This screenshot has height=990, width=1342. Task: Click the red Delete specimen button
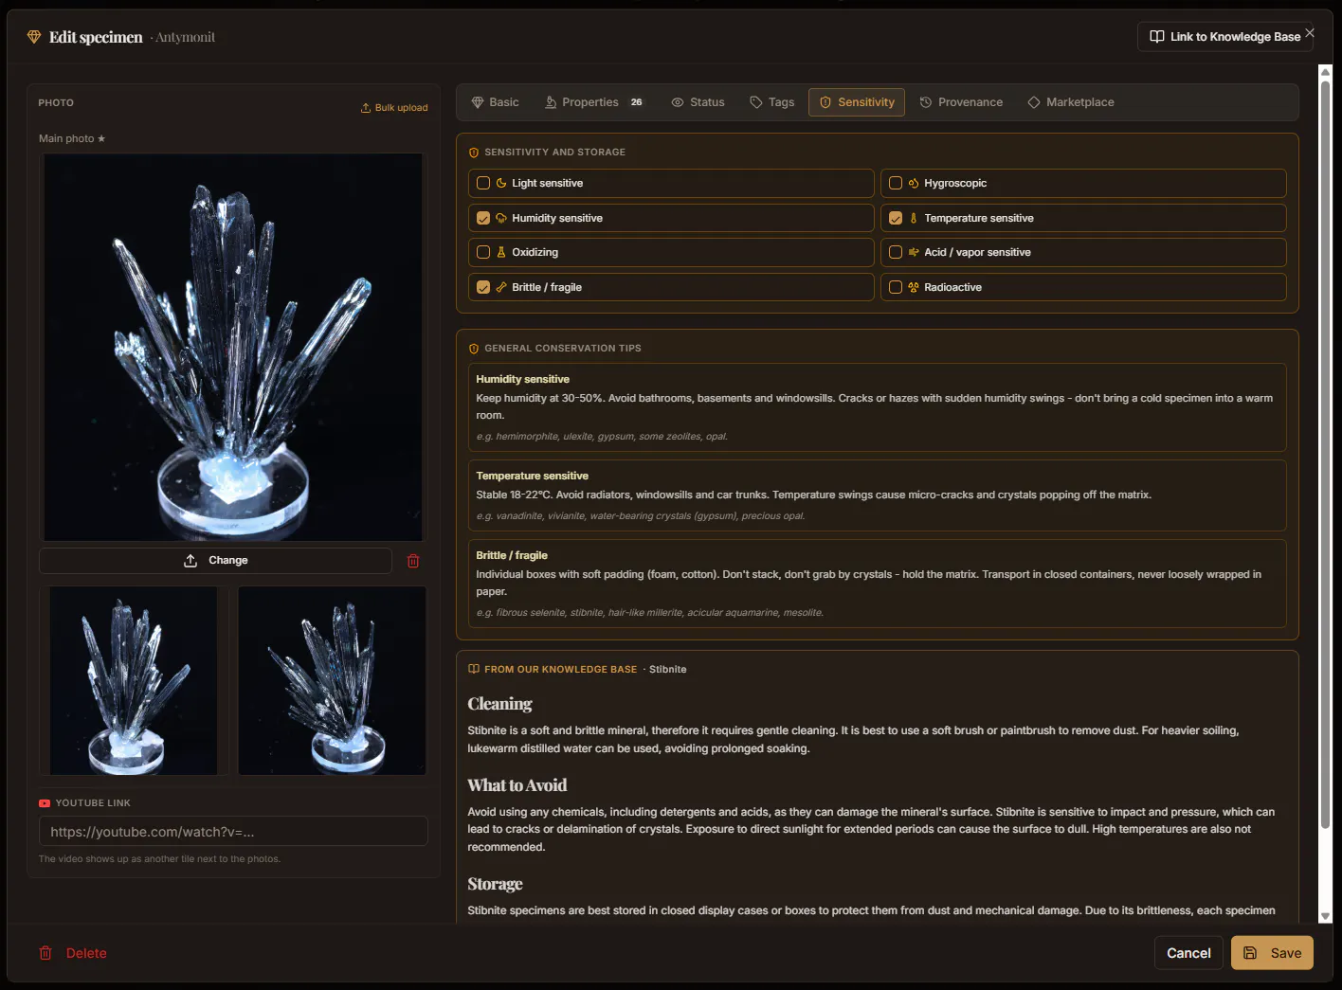click(x=73, y=953)
